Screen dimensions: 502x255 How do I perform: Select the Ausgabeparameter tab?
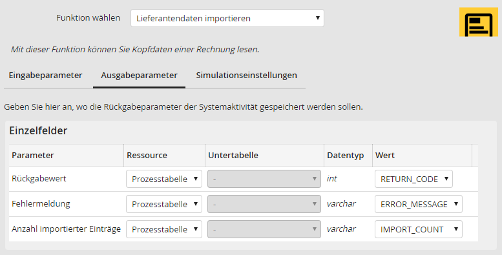140,75
